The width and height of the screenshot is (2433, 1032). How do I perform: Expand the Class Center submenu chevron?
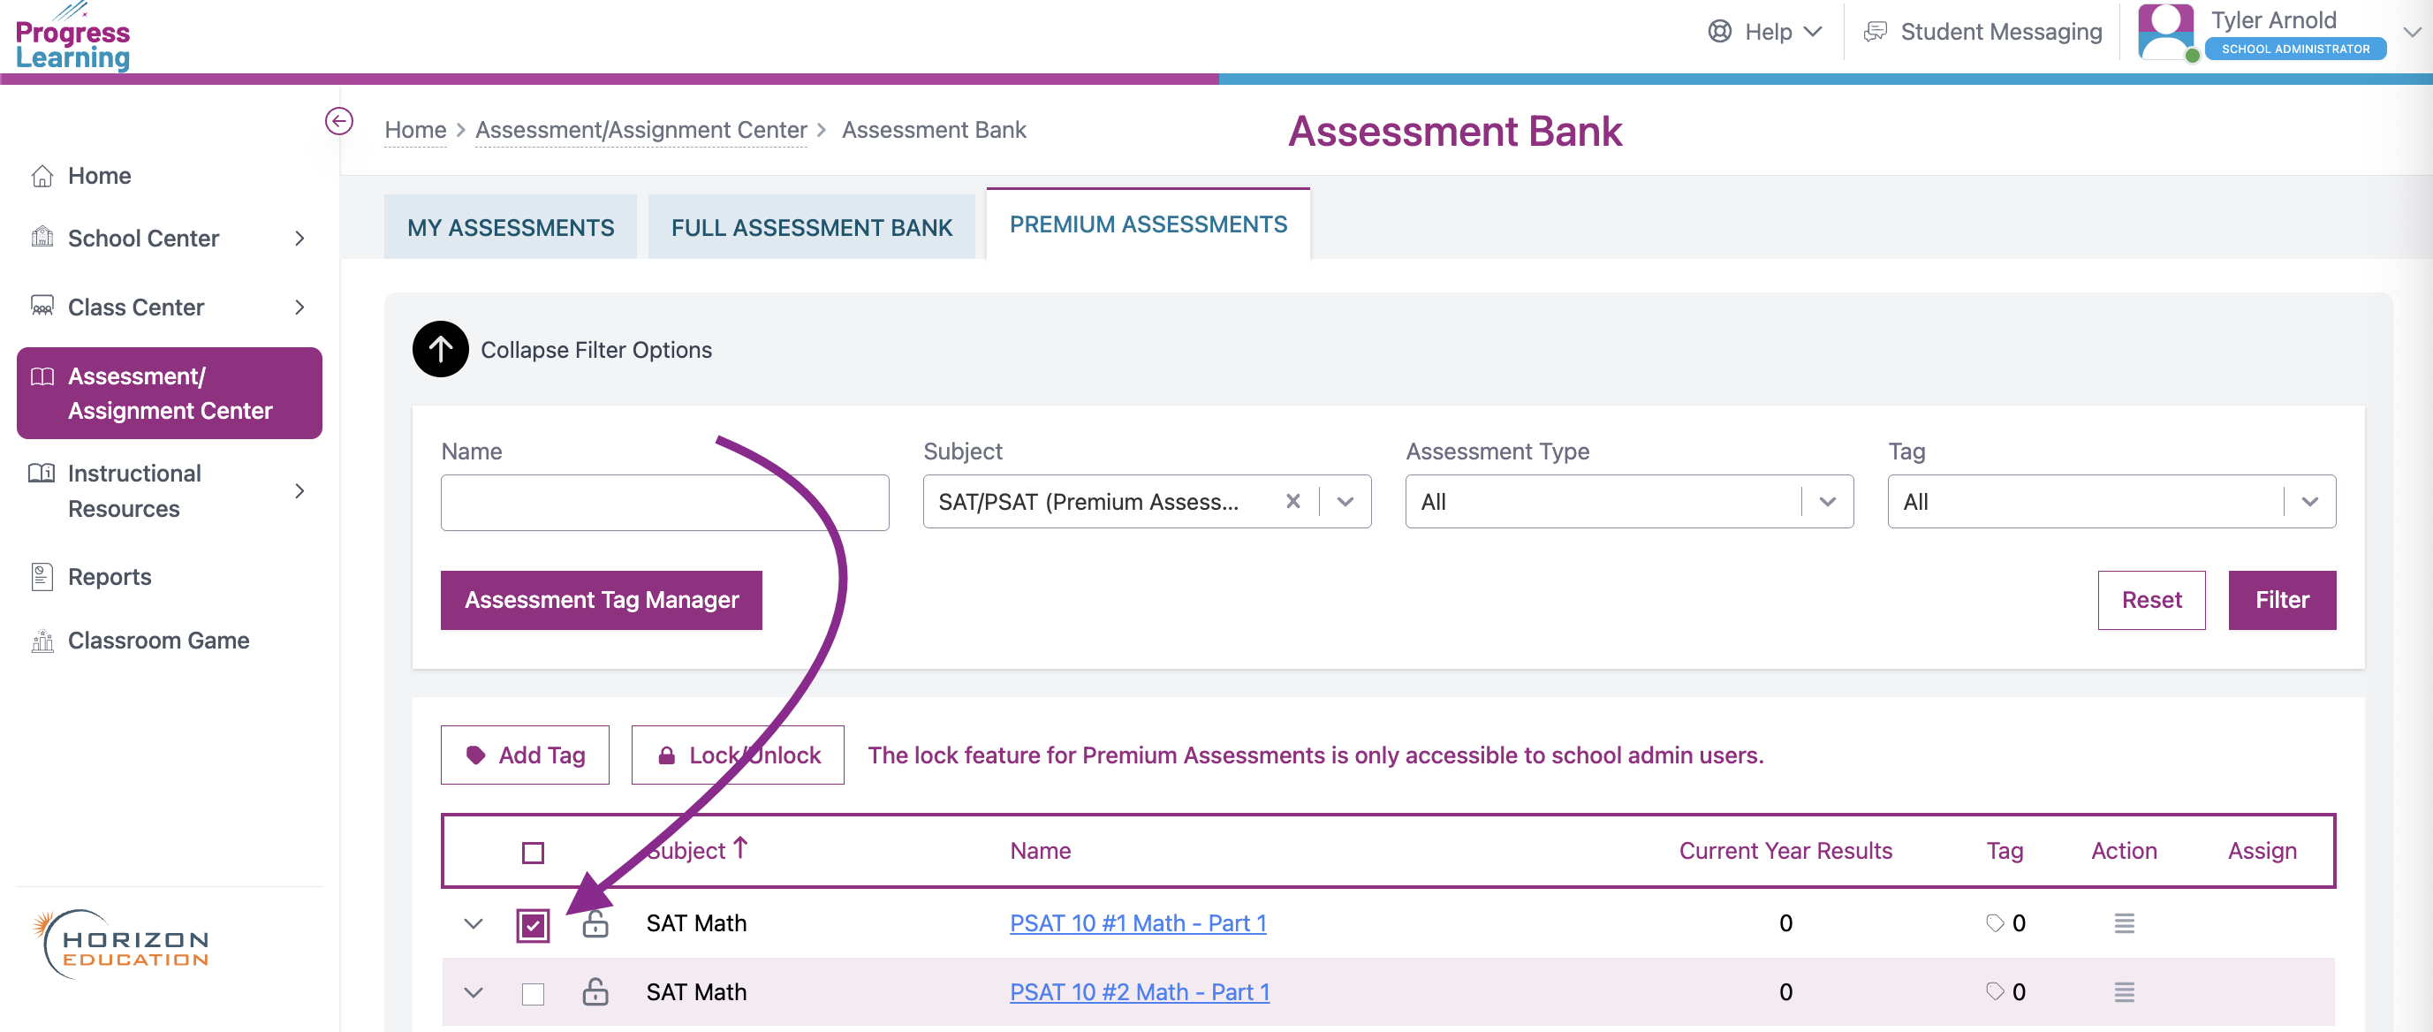299,307
